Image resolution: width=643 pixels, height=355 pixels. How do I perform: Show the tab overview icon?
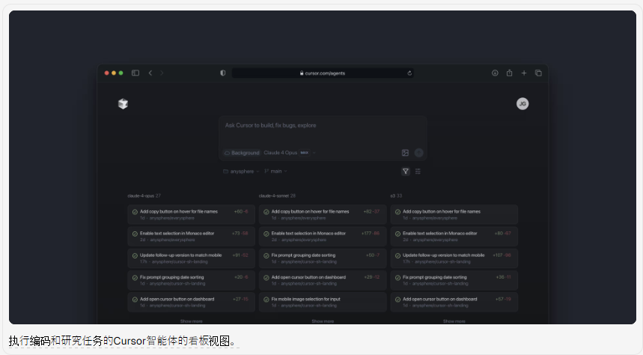pyautogui.click(x=538, y=73)
